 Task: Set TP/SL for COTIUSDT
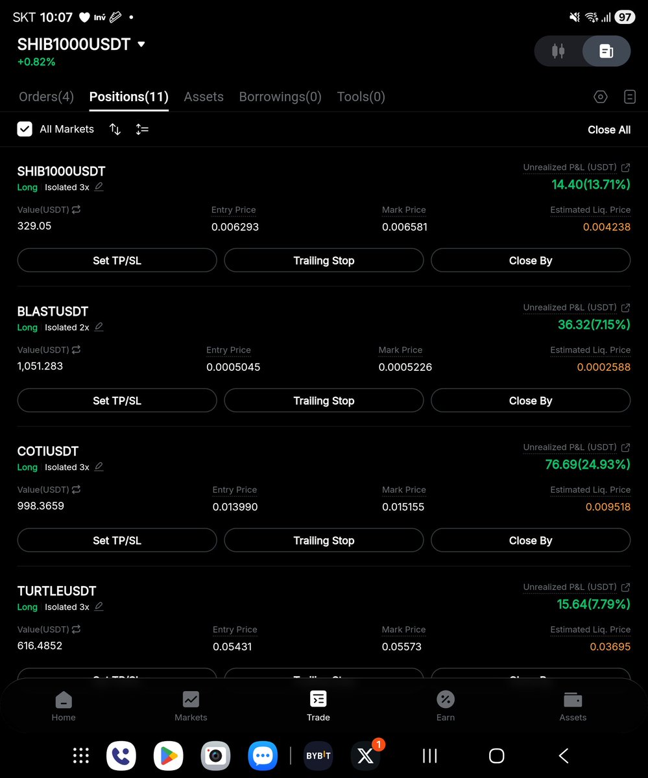coord(117,540)
